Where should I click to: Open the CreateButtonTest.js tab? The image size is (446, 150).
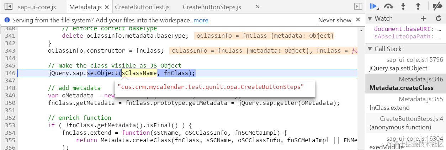coord(142,7)
